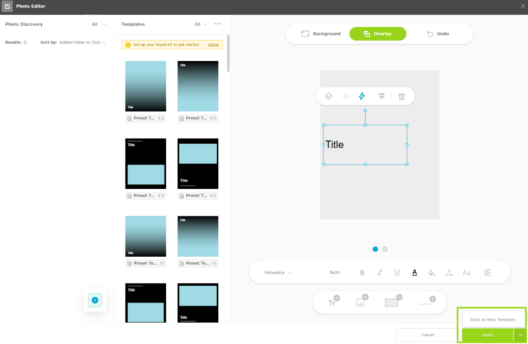Toggle italic formatting for text
This screenshot has height=344, width=528.
(380, 272)
